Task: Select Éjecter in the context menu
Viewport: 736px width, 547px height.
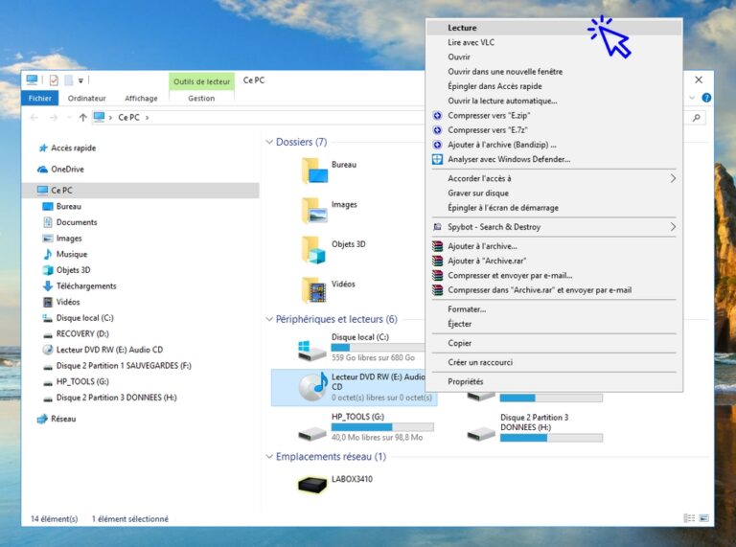Action: (x=460, y=324)
